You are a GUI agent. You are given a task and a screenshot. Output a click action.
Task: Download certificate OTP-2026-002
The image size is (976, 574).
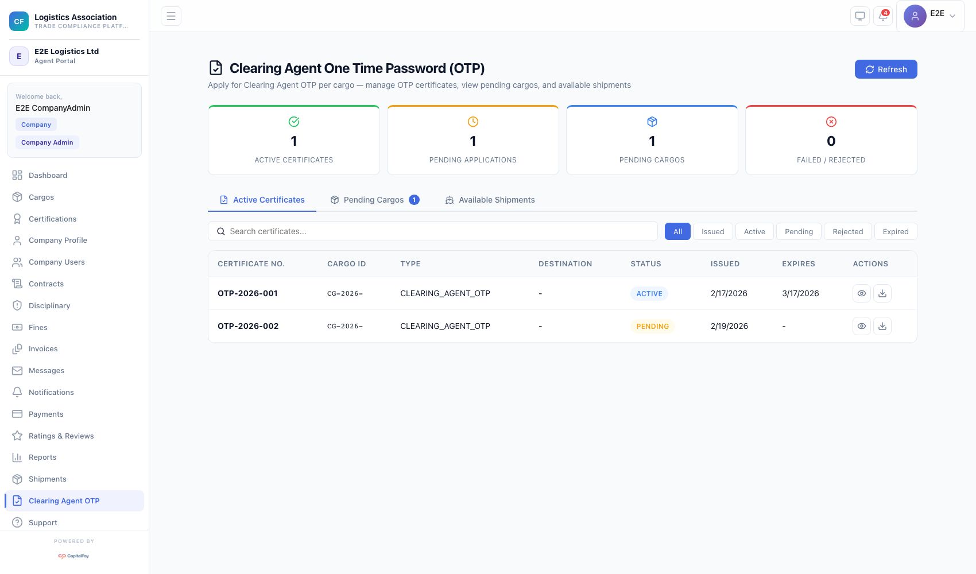coord(882,326)
